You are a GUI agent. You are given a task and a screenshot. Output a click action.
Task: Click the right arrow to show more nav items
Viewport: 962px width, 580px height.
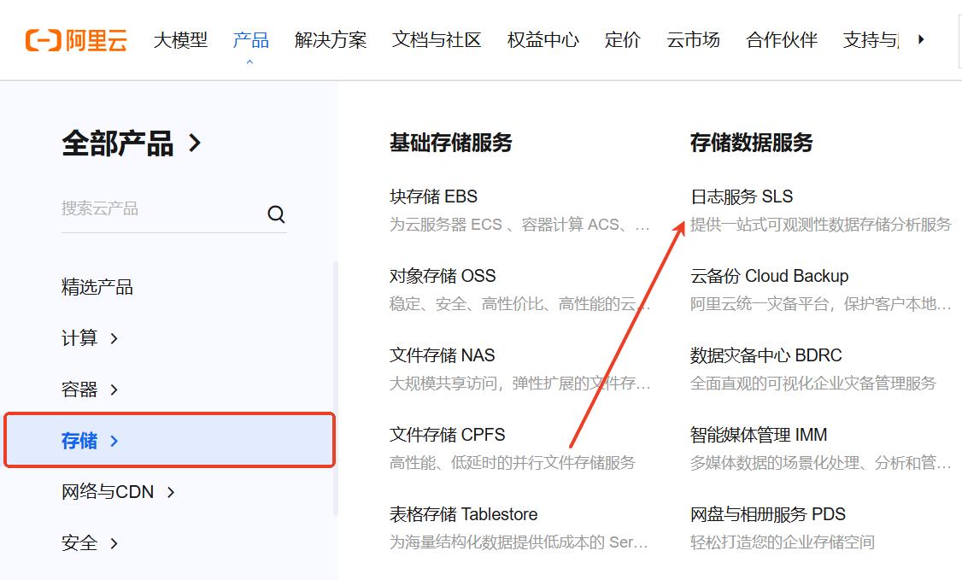click(x=921, y=39)
